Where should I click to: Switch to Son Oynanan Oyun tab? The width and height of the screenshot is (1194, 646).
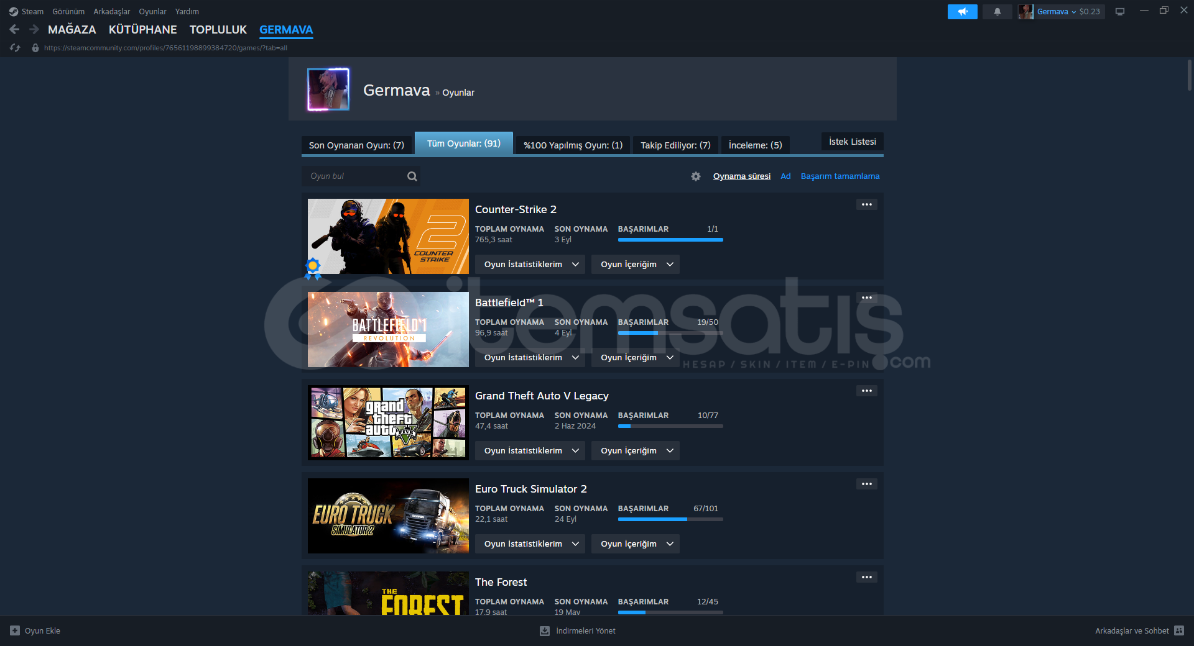[356, 145]
